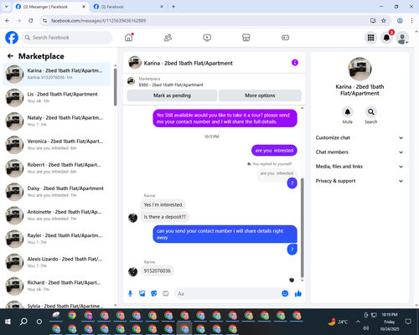This screenshot has width=419, height=335.
Task: Open the Lis conversation in the list
Action: (x=56, y=98)
